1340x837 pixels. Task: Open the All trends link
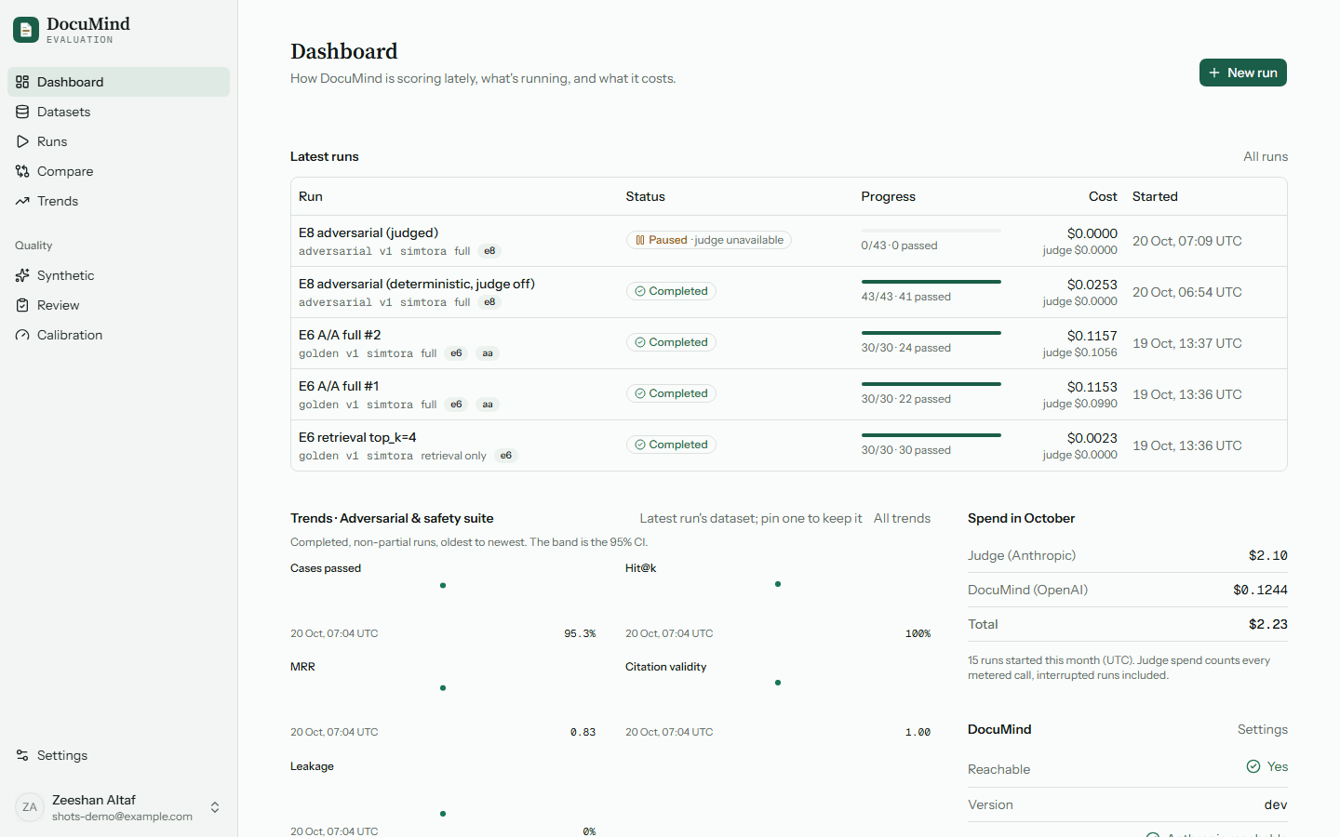(x=902, y=518)
